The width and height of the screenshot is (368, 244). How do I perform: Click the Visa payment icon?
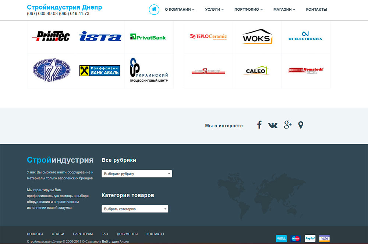pyautogui.click(x=324, y=238)
